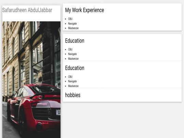The width and height of the screenshot is (184, 138).
Task: Click Mackenzie in the first Education list
Action: pyautogui.click(x=73, y=59)
